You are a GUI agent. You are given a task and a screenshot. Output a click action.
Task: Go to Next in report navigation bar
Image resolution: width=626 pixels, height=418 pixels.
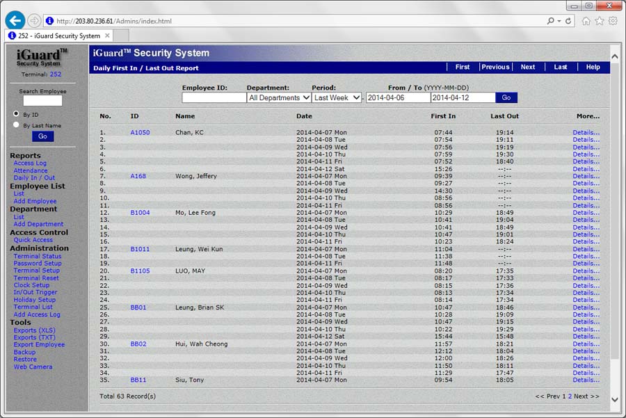[528, 67]
